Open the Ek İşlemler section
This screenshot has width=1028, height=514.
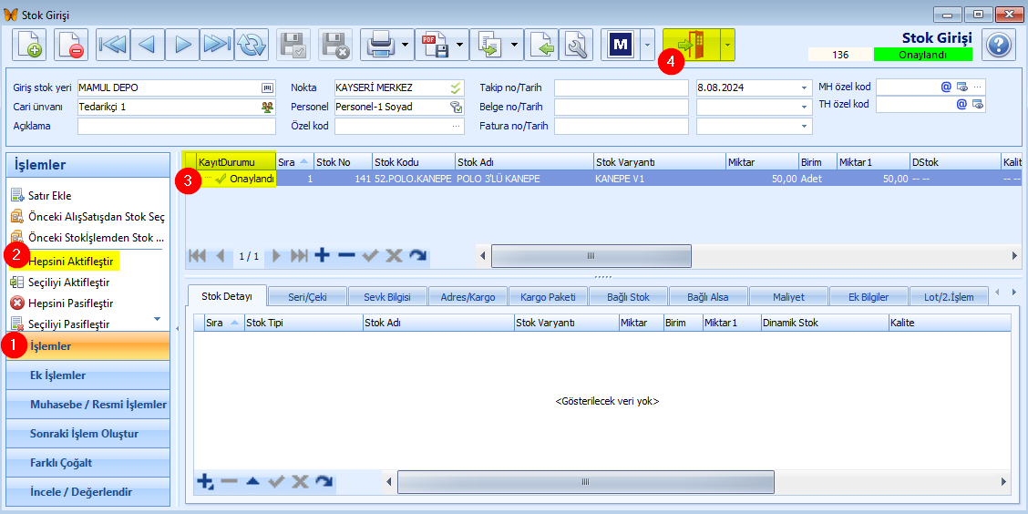88,375
